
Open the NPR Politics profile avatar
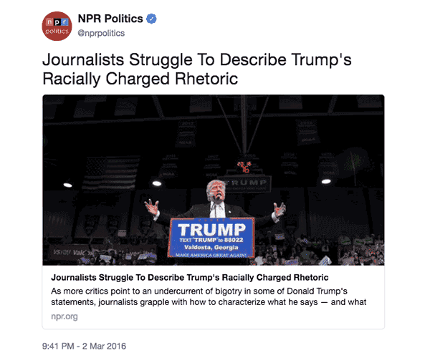pos(57,26)
